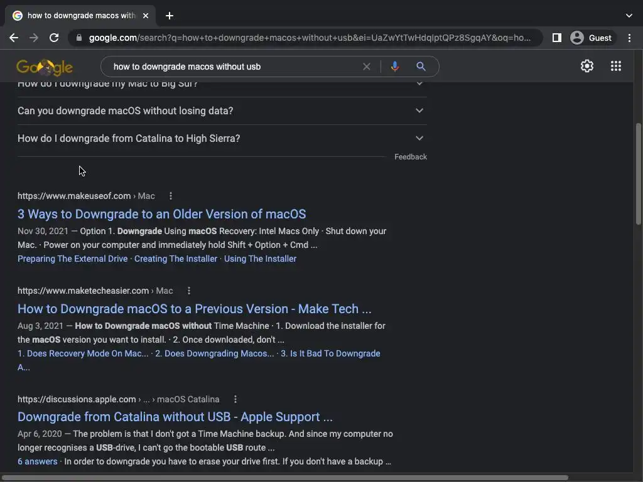
Task: Submit search with the magnifier icon
Action: pos(421,67)
